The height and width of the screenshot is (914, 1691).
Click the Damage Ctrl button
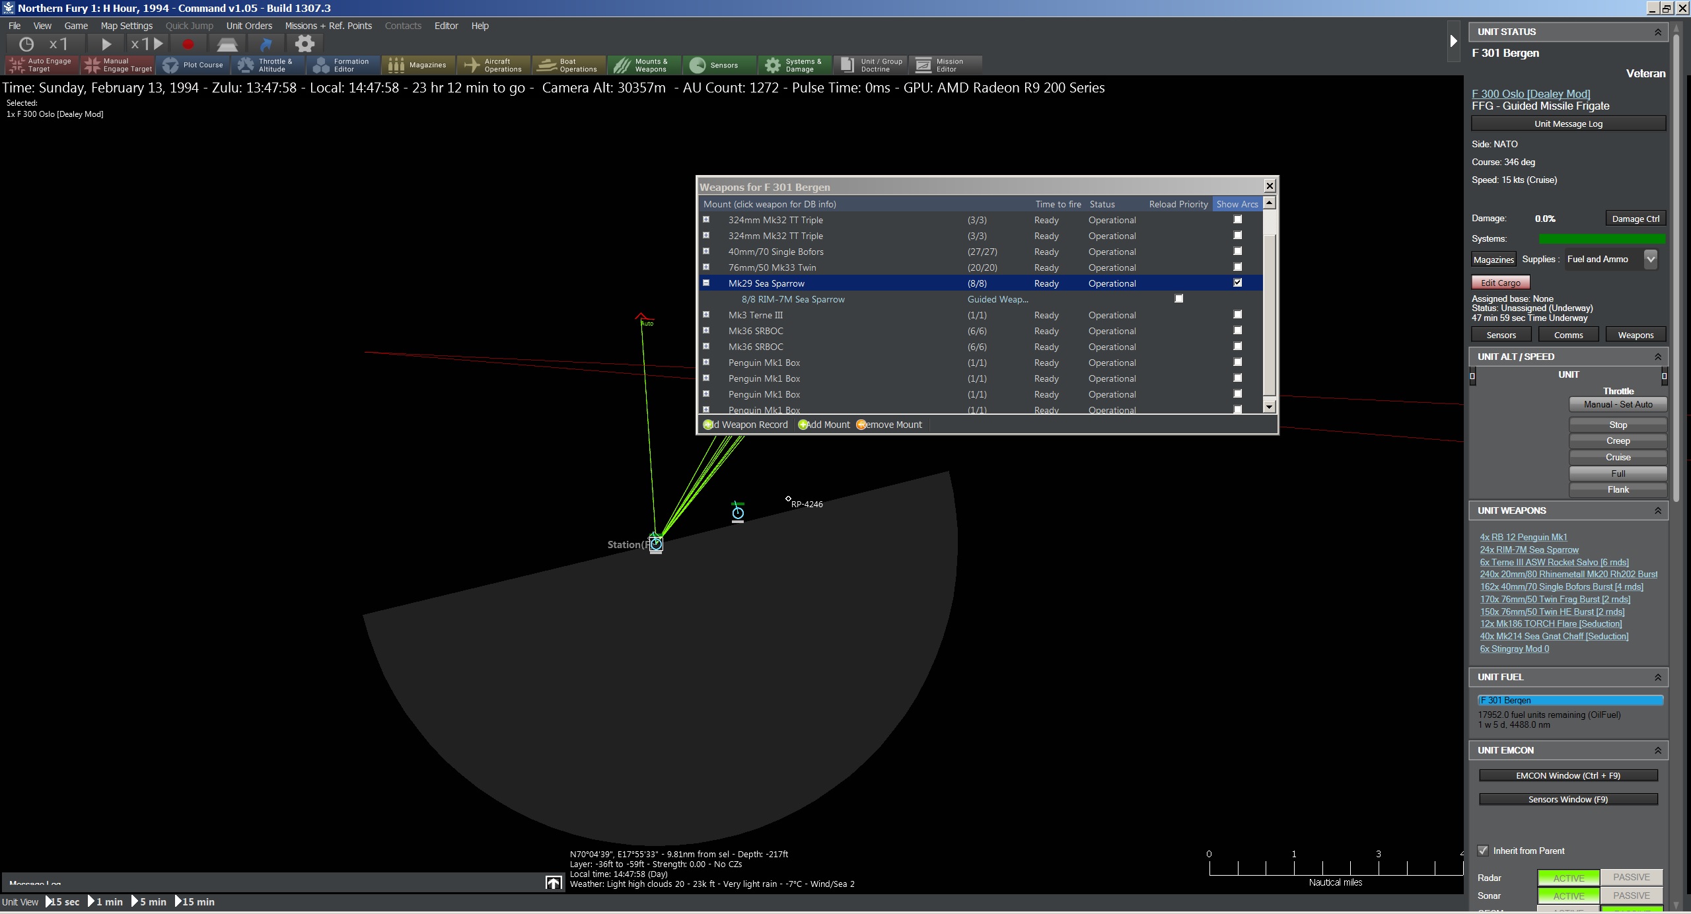1636,219
